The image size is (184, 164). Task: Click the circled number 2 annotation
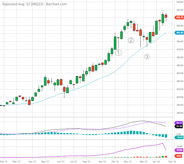(x=131, y=40)
